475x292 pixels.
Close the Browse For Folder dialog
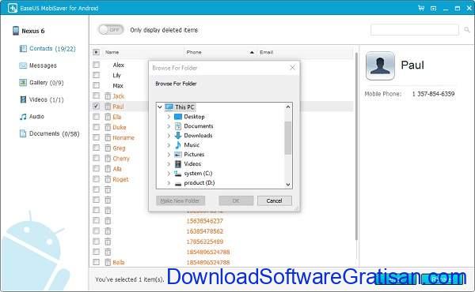click(292, 67)
